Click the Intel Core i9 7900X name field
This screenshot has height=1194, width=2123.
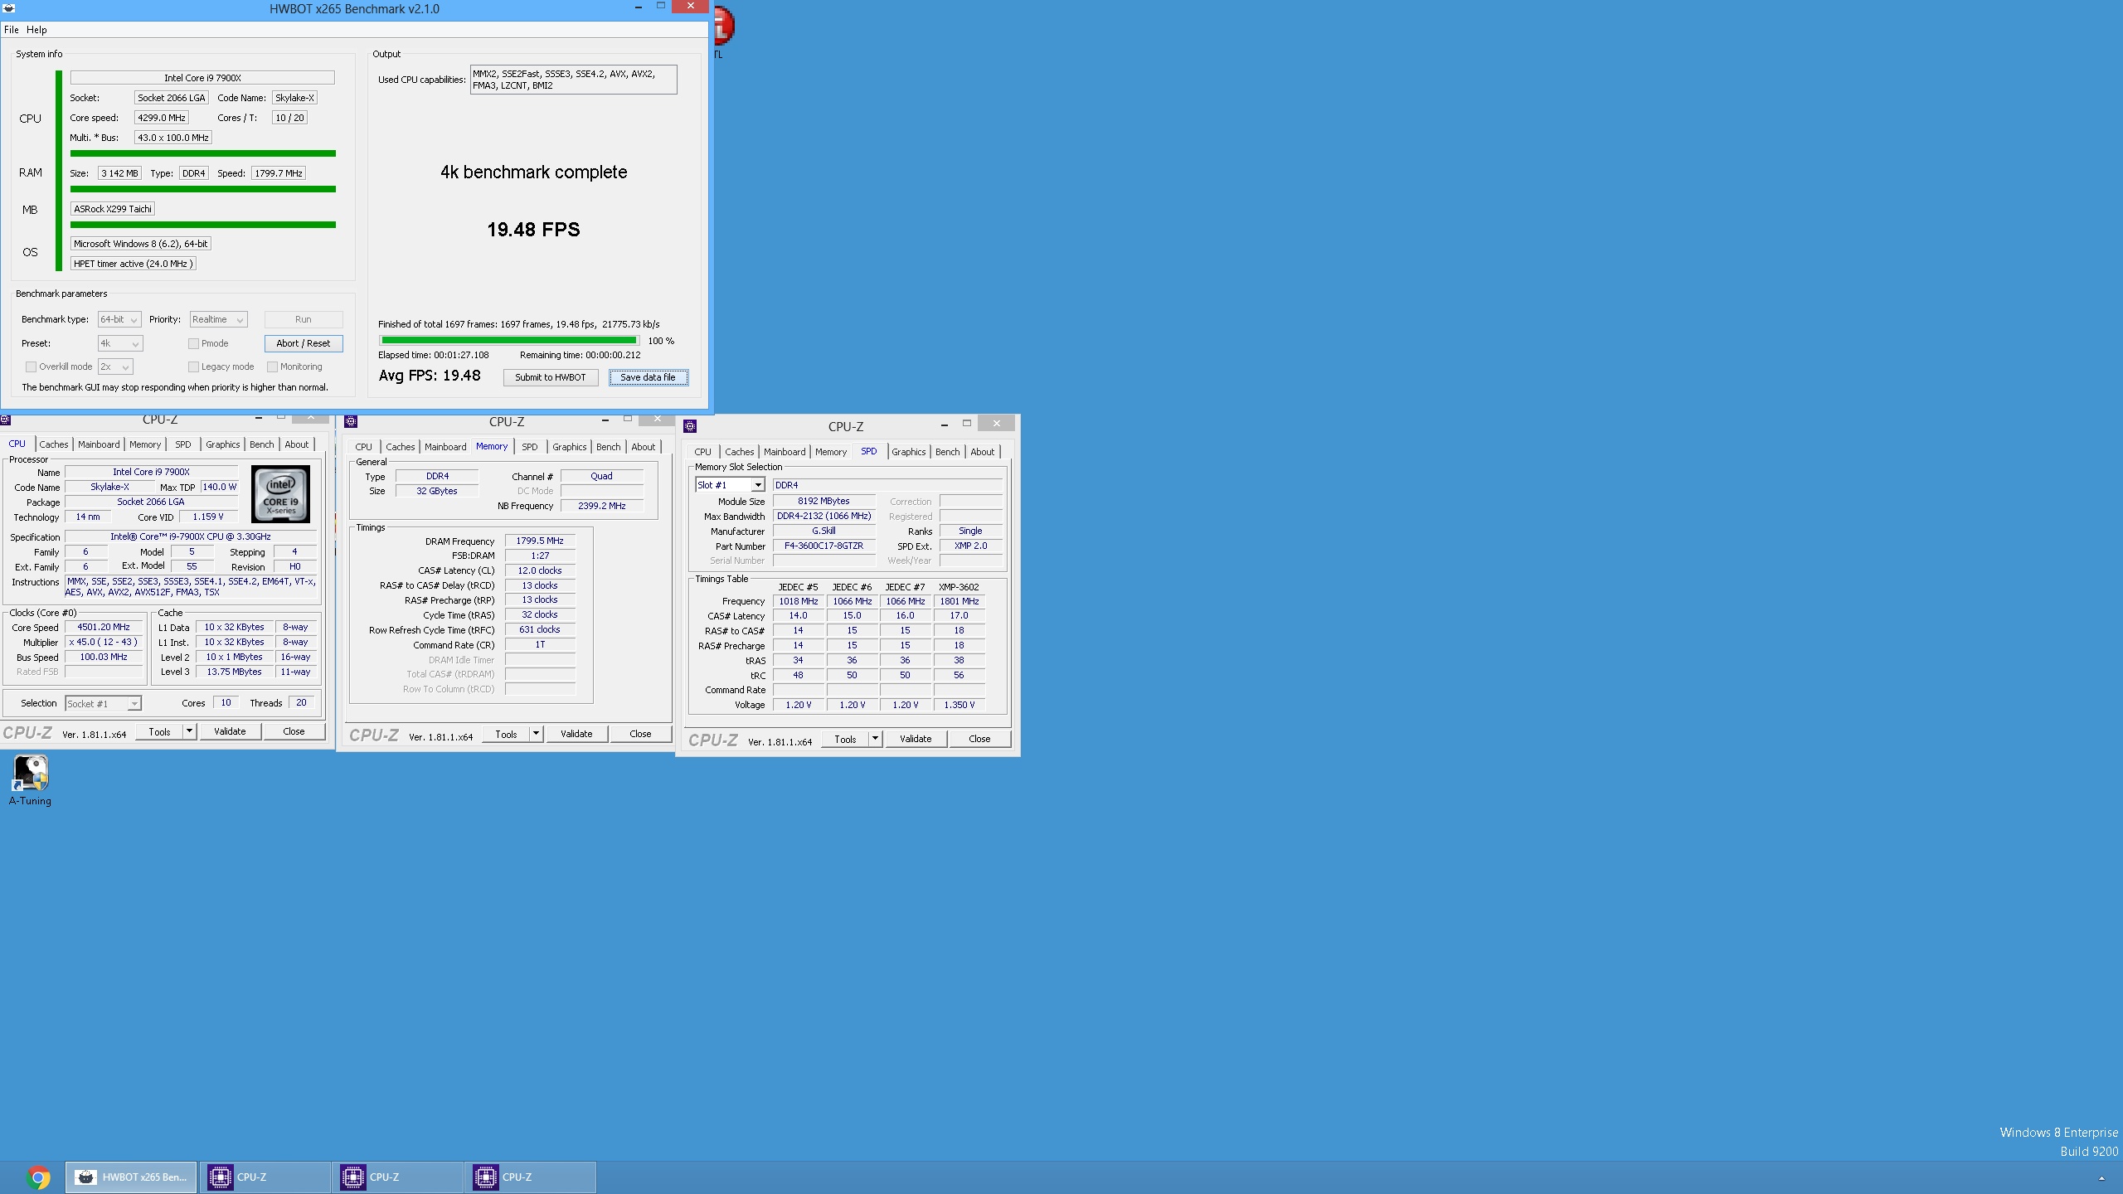[202, 78]
